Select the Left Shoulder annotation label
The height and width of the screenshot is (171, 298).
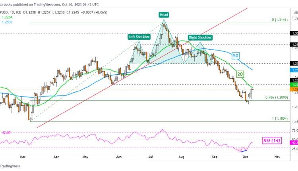[x=139, y=37]
